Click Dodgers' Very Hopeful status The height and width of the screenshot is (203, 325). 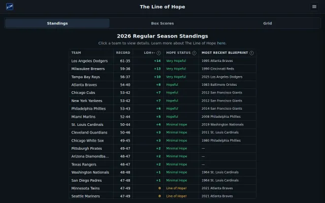click(x=176, y=61)
